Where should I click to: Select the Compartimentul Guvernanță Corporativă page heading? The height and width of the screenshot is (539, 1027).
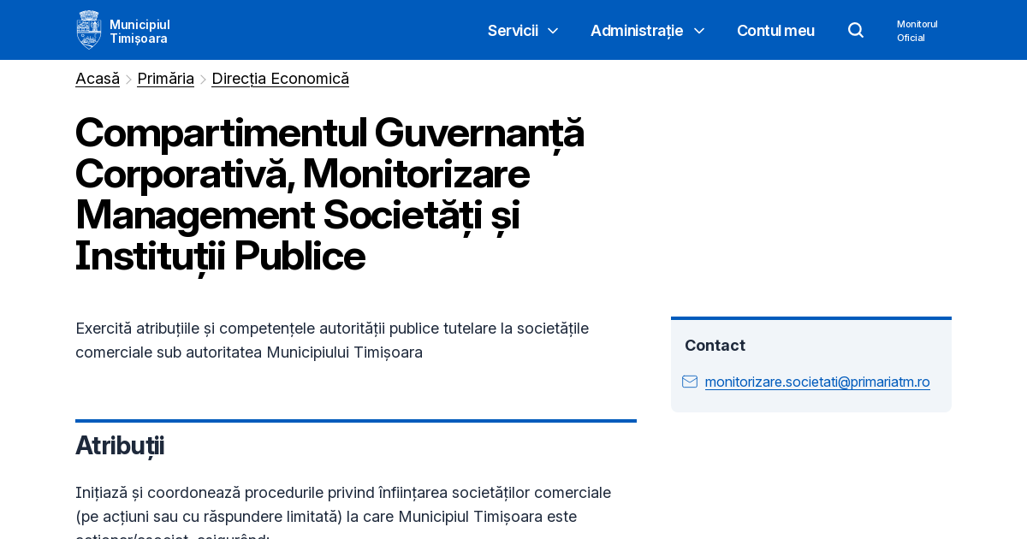329,195
